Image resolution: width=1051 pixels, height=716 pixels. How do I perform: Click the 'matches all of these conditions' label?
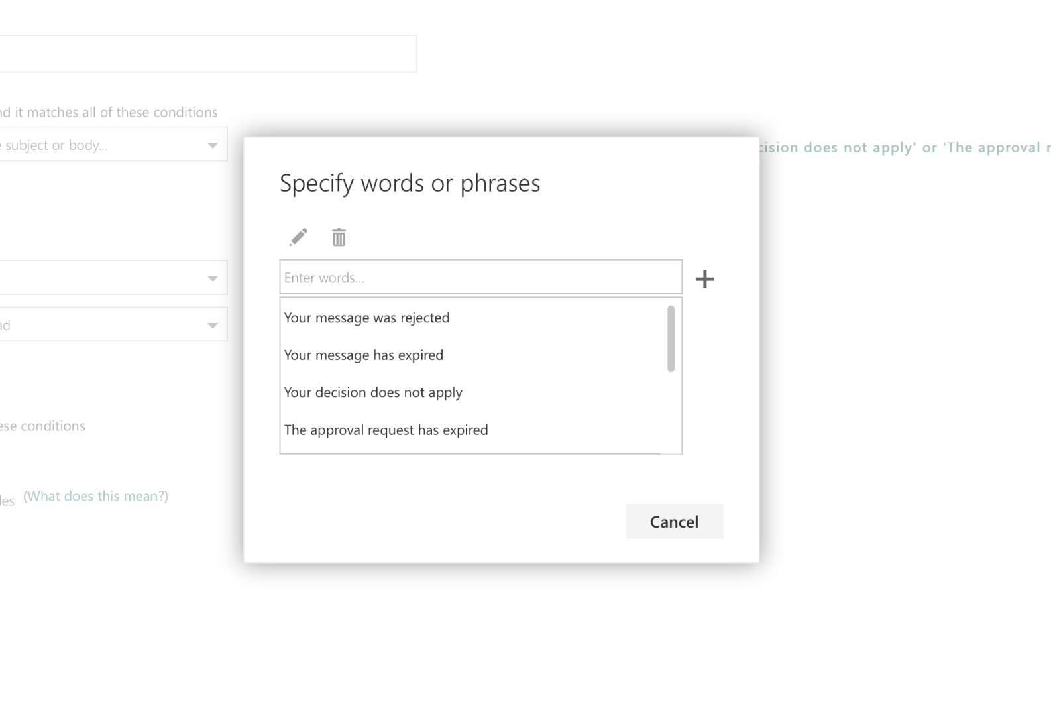[x=109, y=113]
